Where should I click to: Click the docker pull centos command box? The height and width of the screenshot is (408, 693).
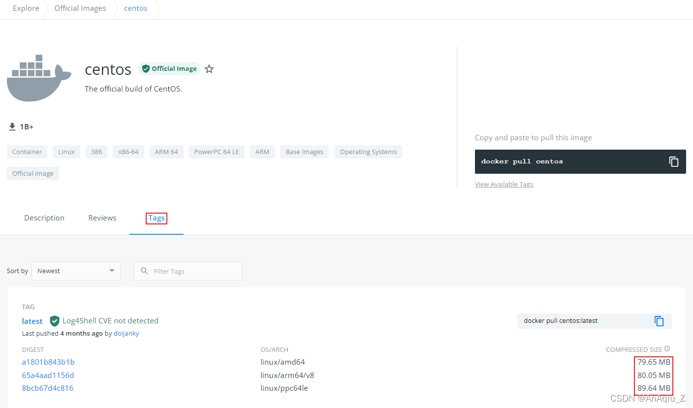tap(580, 161)
